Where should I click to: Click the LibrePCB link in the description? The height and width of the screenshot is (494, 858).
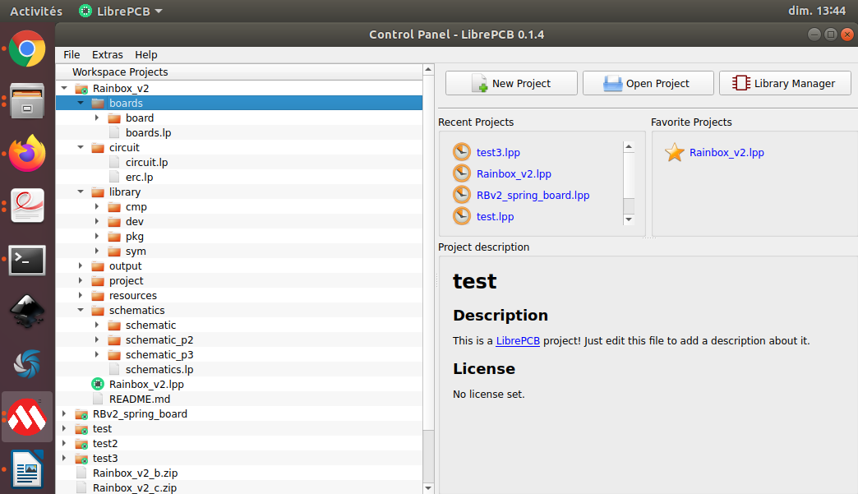[518, 340]
